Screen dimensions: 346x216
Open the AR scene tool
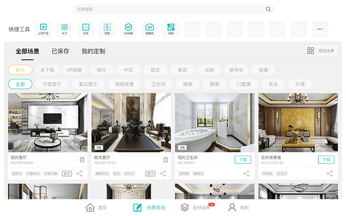(128, 29)
